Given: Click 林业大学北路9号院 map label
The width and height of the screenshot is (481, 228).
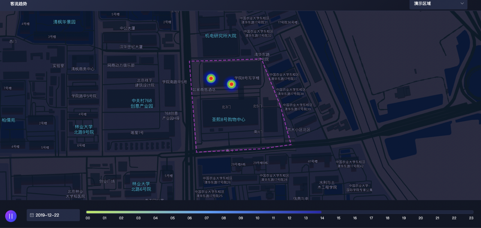Looking at the screenshot, I should point(84,129).
